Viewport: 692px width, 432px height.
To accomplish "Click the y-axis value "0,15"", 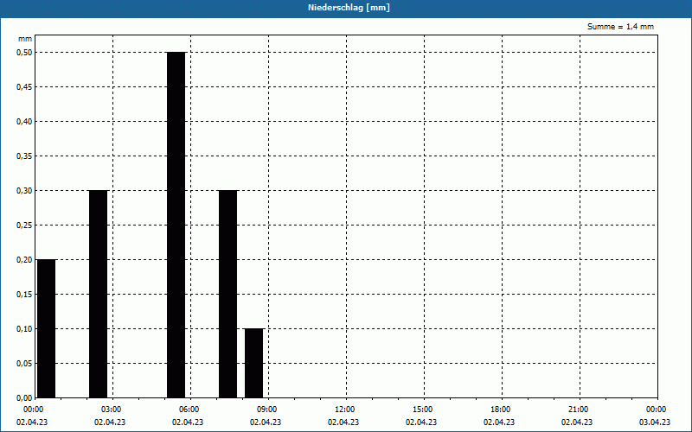I will 24,295.
